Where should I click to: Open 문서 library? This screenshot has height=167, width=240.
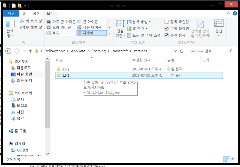point(18,99)
